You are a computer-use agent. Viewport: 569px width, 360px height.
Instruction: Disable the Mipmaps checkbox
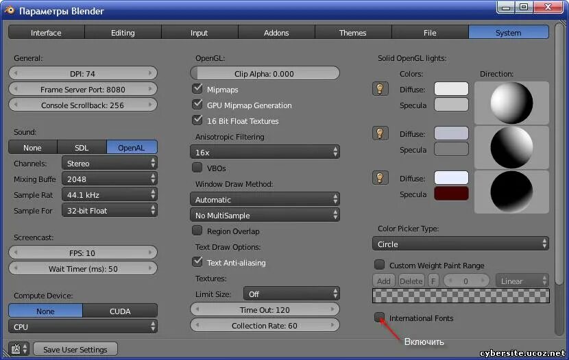(197, 89)
